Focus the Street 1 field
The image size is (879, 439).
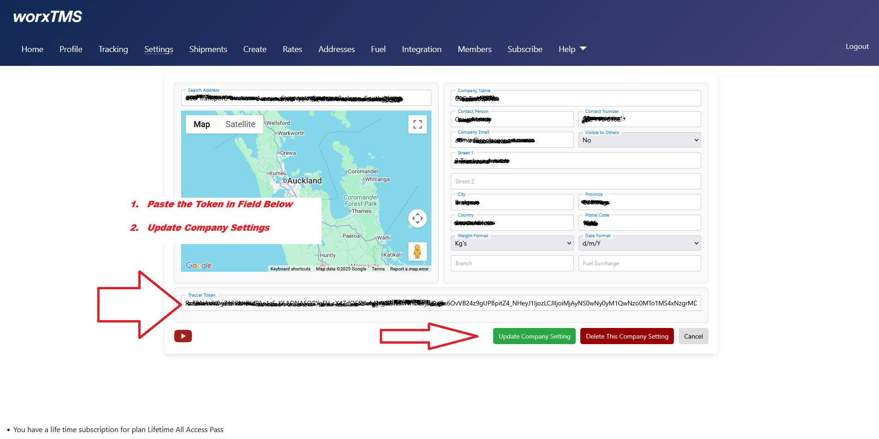[x=576, y=161]
